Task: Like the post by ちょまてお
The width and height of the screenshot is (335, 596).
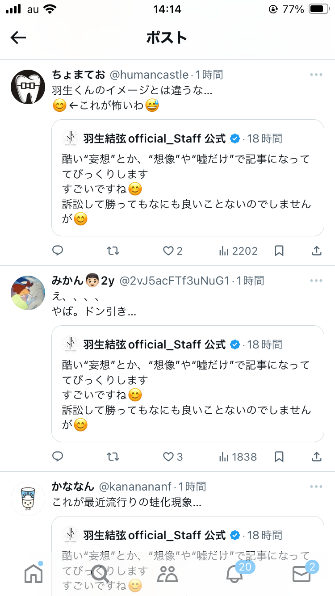Action: pyautogui.click(x=168, y=251)
